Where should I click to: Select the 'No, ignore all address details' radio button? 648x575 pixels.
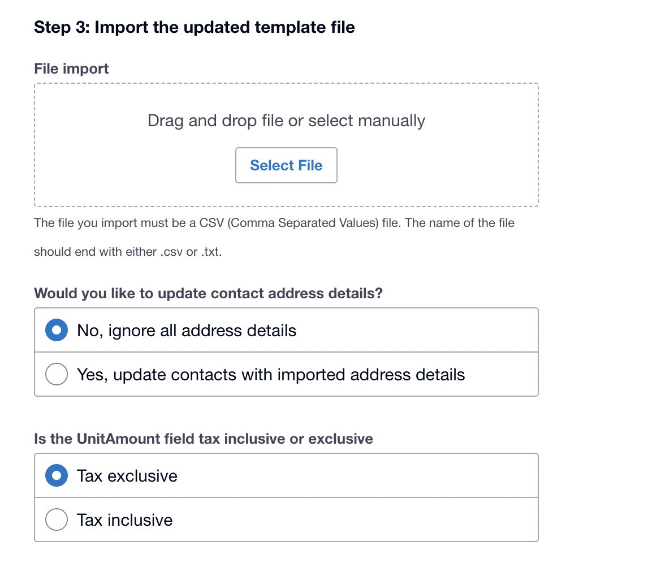click(x=57, y=331)
